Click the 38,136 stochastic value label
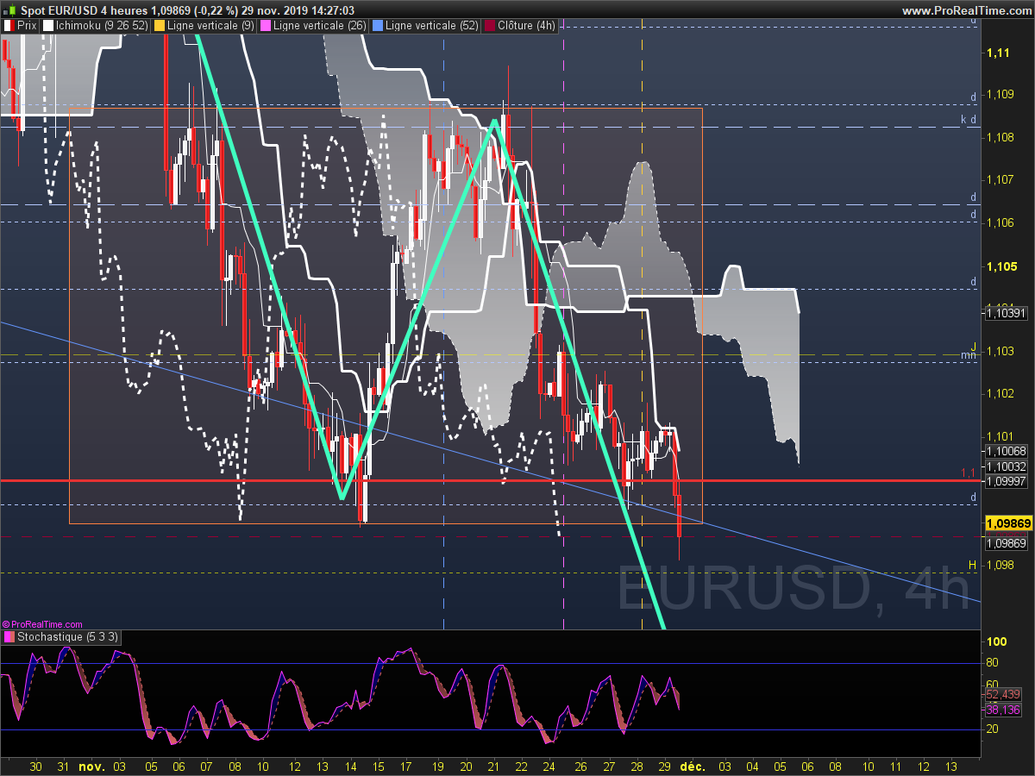Screen dimensions: 1035x776 [x=1003, y=710]
